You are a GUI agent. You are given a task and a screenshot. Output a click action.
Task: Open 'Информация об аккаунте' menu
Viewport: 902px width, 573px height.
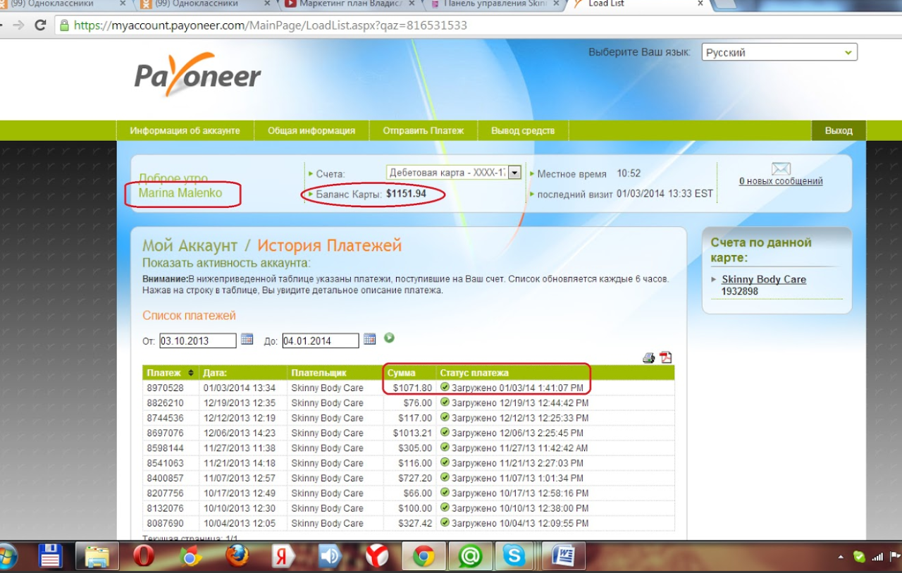pos(185,131)
